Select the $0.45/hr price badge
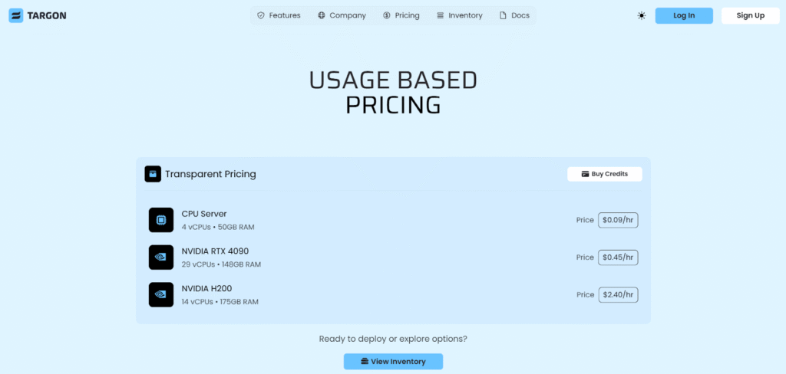786x374 pixels. 618,258
